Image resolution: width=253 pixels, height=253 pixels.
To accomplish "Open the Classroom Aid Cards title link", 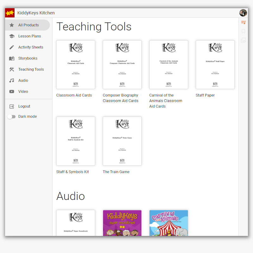I will 74,95.
